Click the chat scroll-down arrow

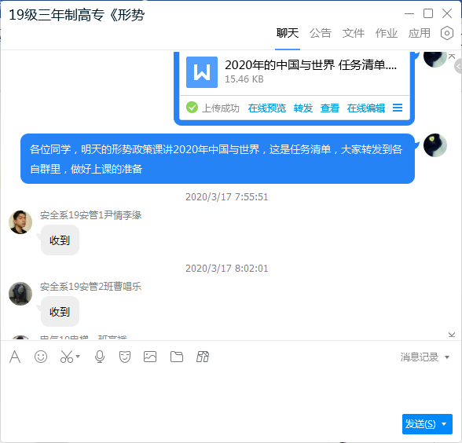click(x=452, y=335)
